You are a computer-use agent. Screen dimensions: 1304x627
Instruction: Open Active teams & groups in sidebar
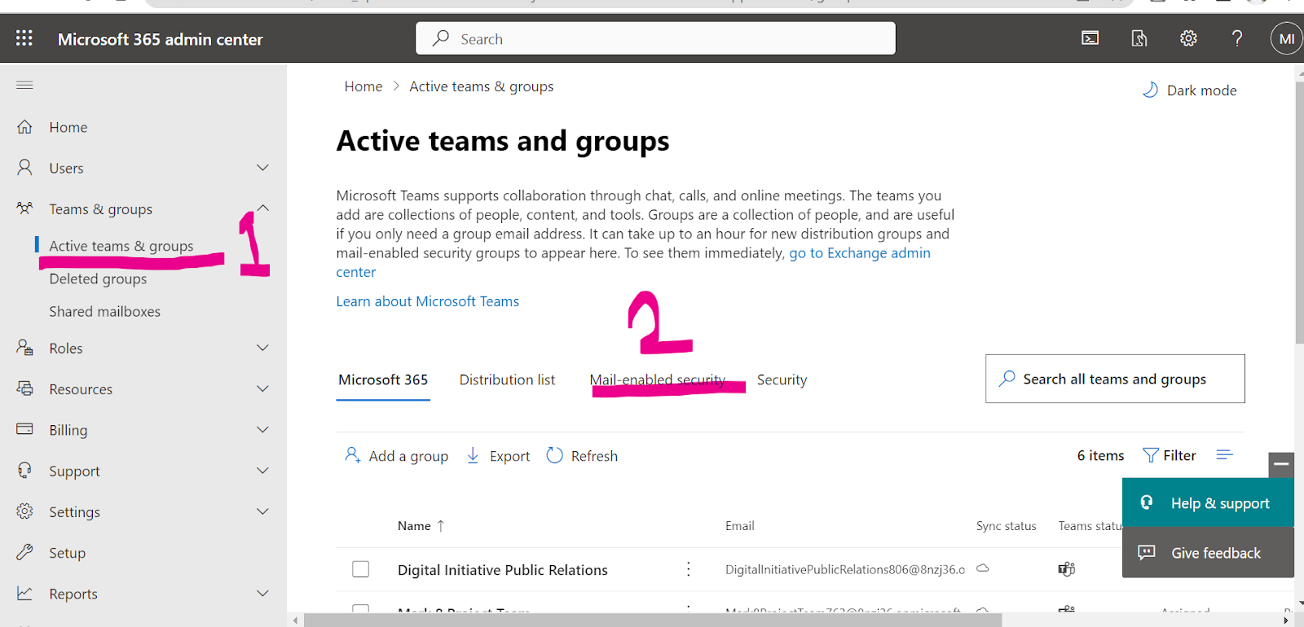pos(121,246)
